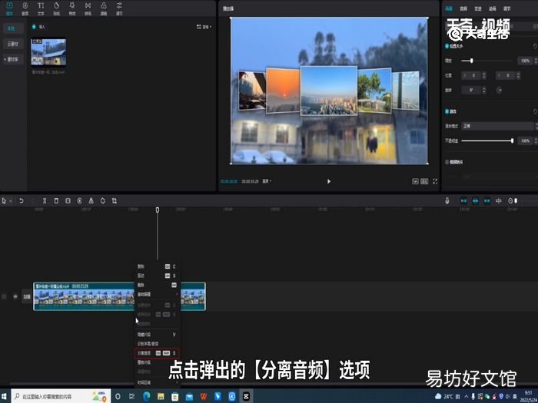Click the Split icon in timeline toolbar
This screenshot has width=538, height=403.
[x=45, y=201]
